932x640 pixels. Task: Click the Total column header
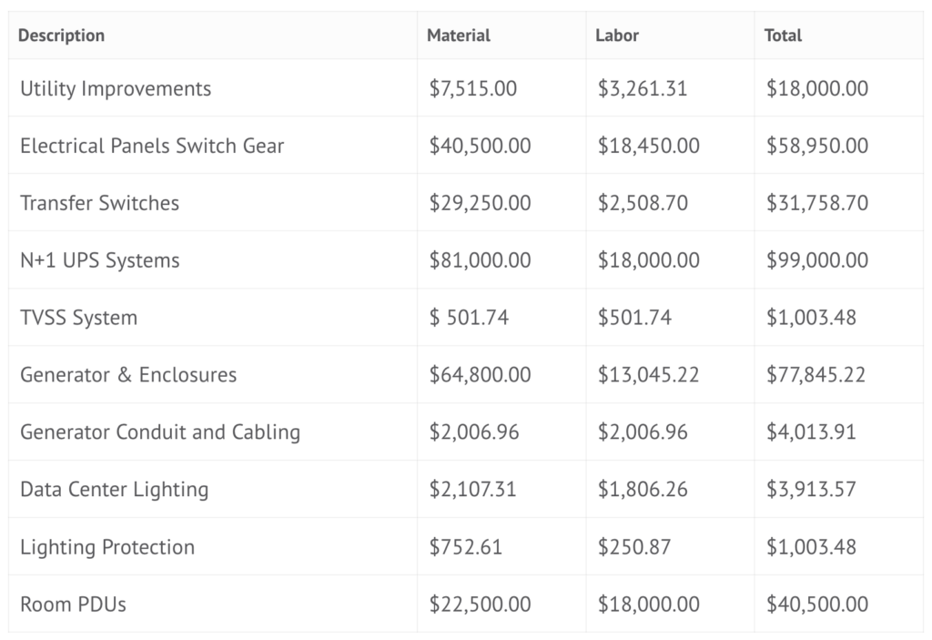(x=783, y=36)
